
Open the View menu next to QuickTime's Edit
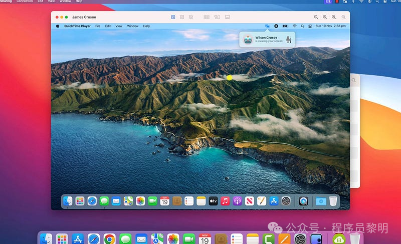[x=119, y=26]
